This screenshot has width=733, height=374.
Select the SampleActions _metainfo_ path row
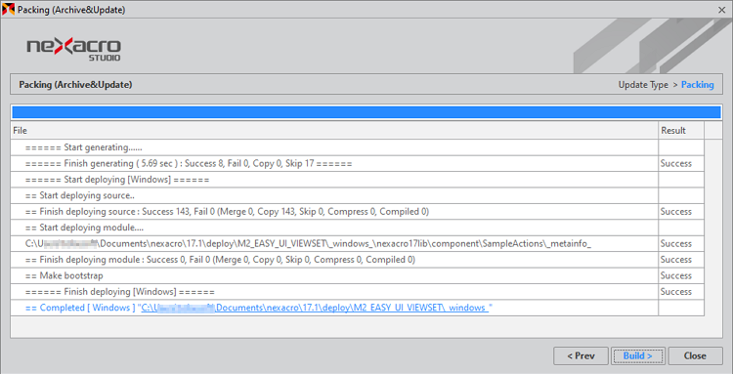[358, 243]
